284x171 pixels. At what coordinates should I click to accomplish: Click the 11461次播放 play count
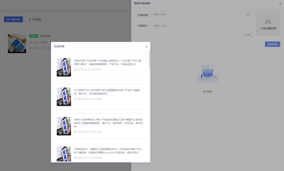pos(40,43)
